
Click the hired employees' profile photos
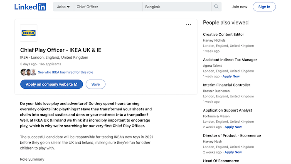click(x=28, y=72)
